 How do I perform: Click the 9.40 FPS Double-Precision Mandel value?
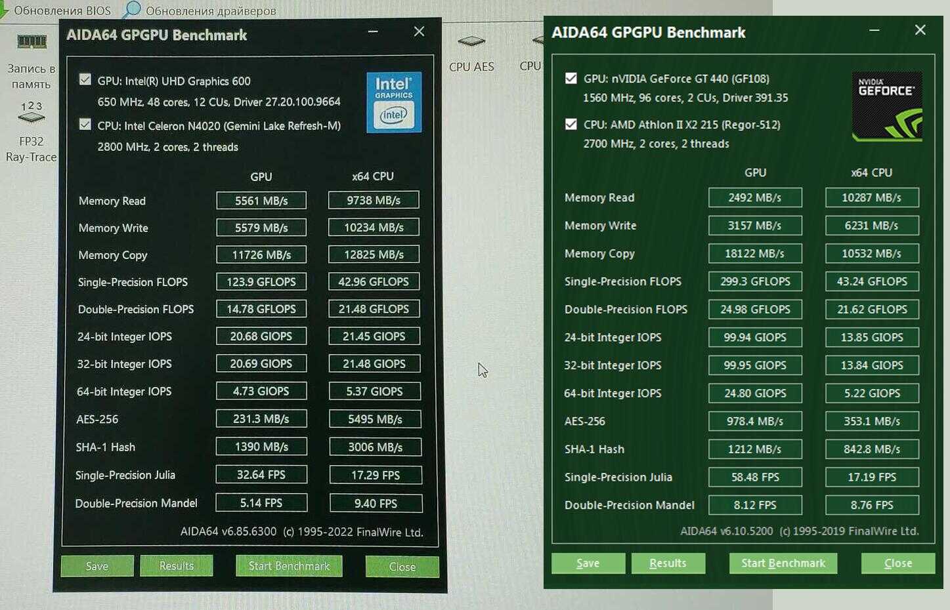376,504
